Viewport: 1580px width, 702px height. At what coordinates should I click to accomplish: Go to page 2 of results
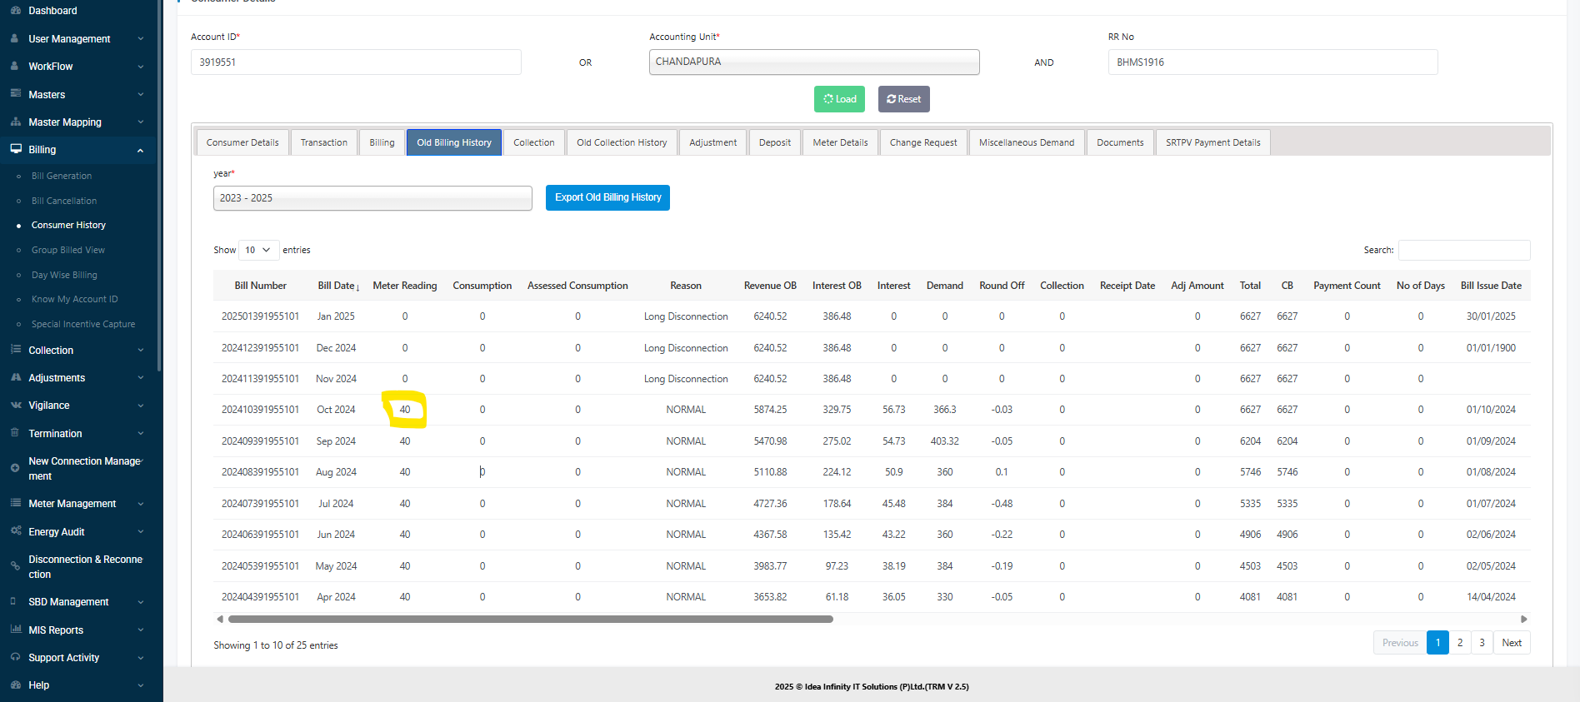(1459, 643)
